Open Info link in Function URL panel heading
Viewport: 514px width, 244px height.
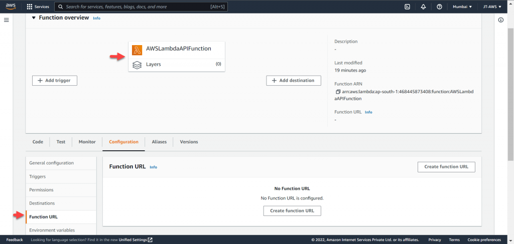tap(154, 167)
